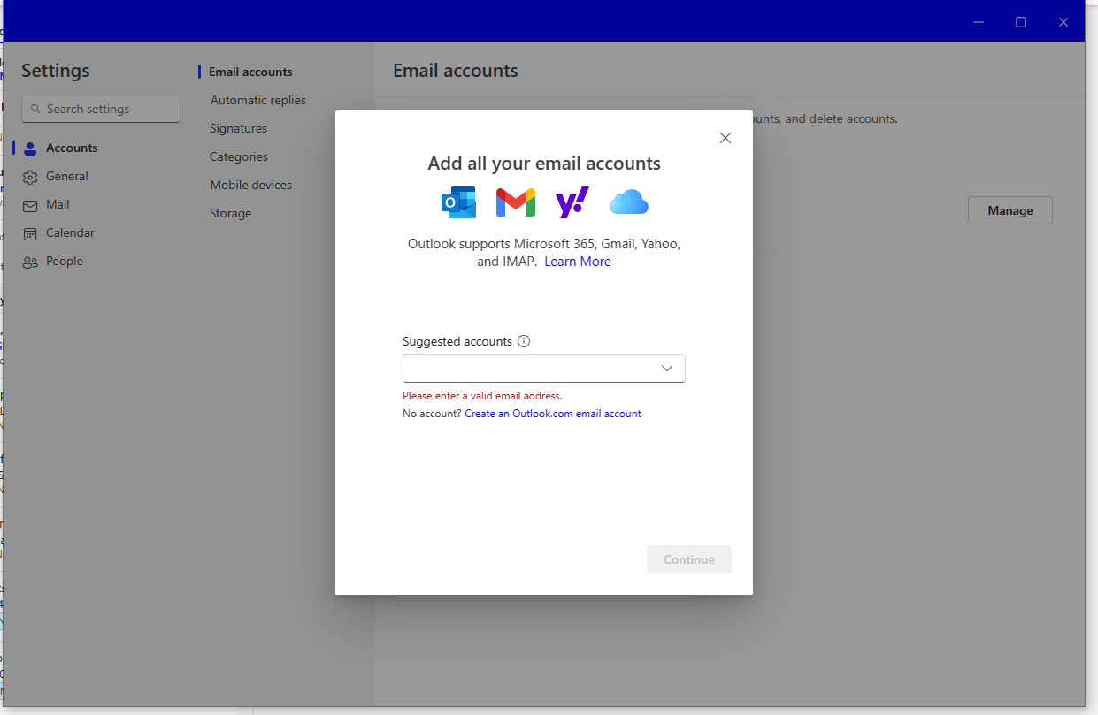Focus the Search settings box
The height and width of the screenshot is (715, 1098).
click(x=101, y=109)
